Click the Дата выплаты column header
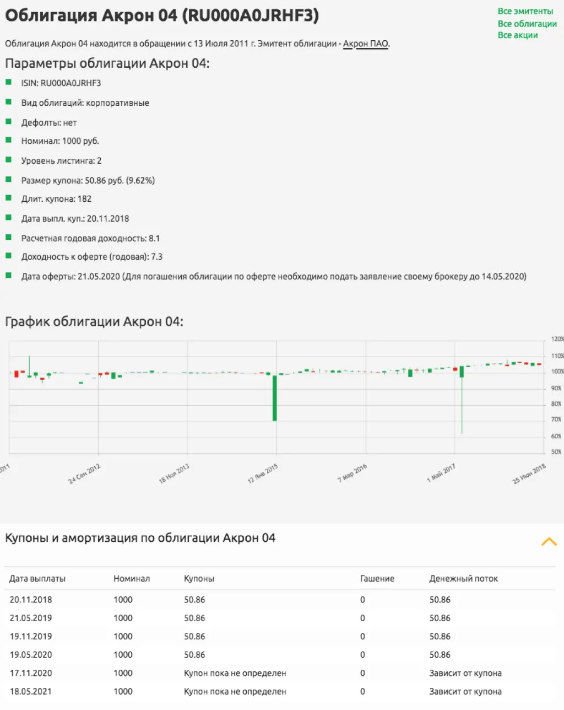Screen dimensions: 564x710 pos(37,579)
